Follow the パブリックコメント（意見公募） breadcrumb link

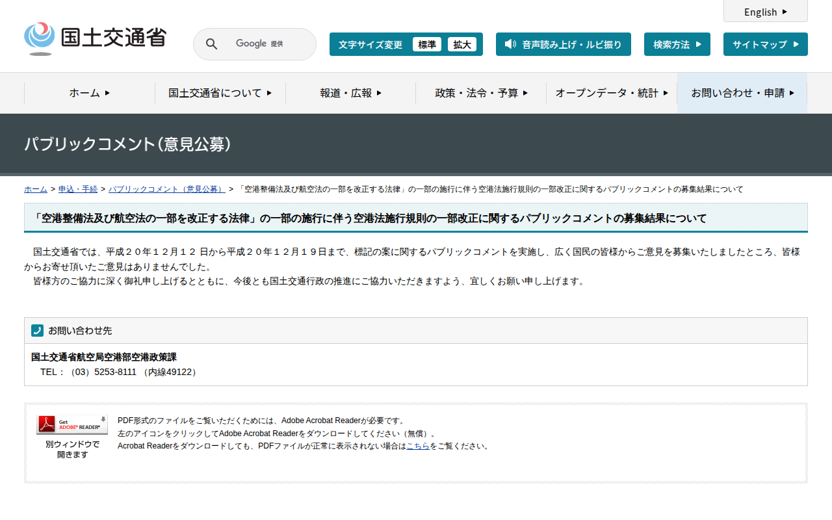[x=167, y=189]
